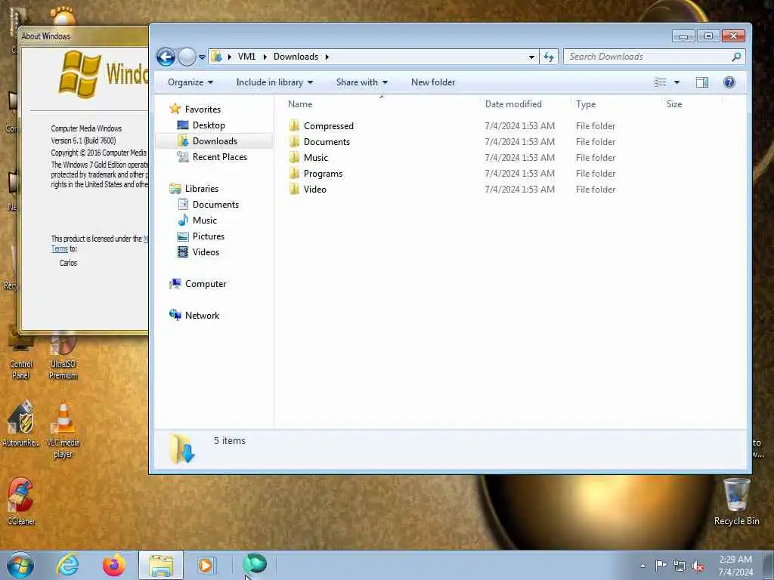Screen dimensions: 774x580
Task: Open the Organize menu
Action: [x=190, y=82]
